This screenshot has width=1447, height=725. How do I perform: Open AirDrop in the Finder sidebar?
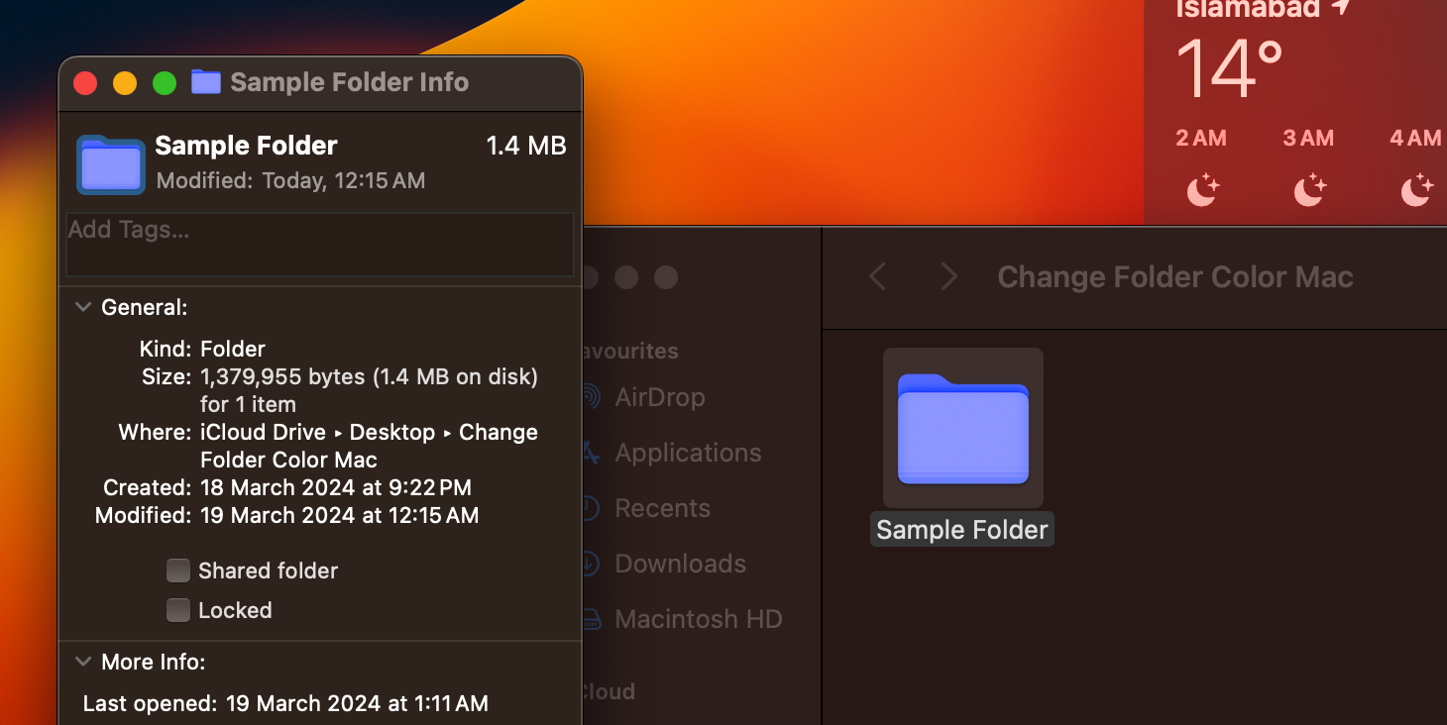coord(659,397)
